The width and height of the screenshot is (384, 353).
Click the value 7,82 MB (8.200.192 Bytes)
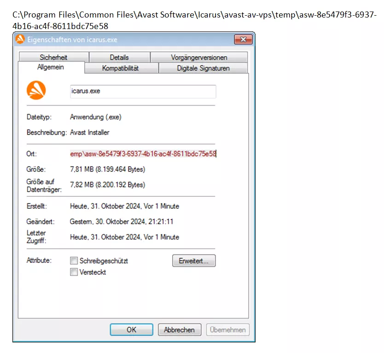pos(107,185)
